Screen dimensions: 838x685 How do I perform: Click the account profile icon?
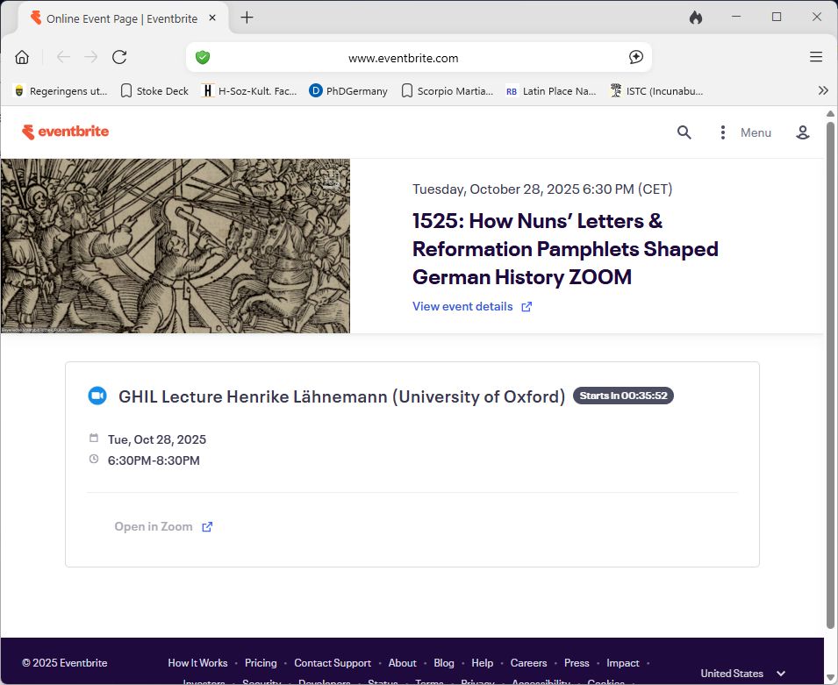tap(803, 132)
